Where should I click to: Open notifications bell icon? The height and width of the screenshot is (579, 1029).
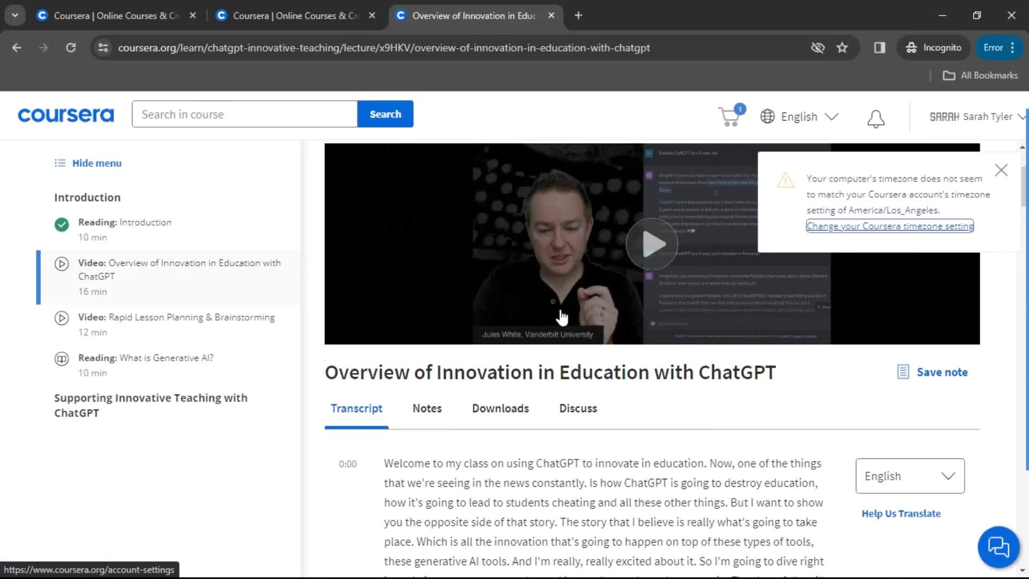click(876, 118)
